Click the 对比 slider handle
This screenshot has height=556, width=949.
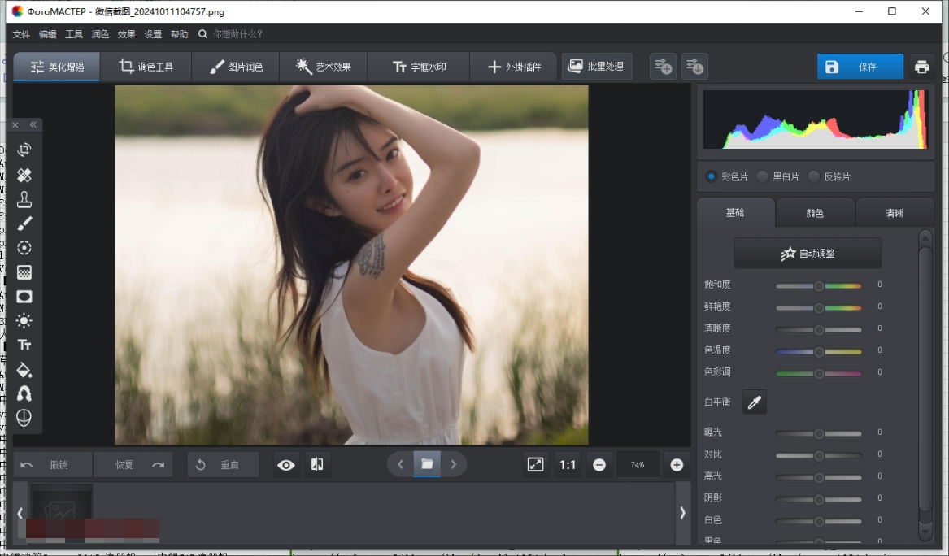pos(819,455)
